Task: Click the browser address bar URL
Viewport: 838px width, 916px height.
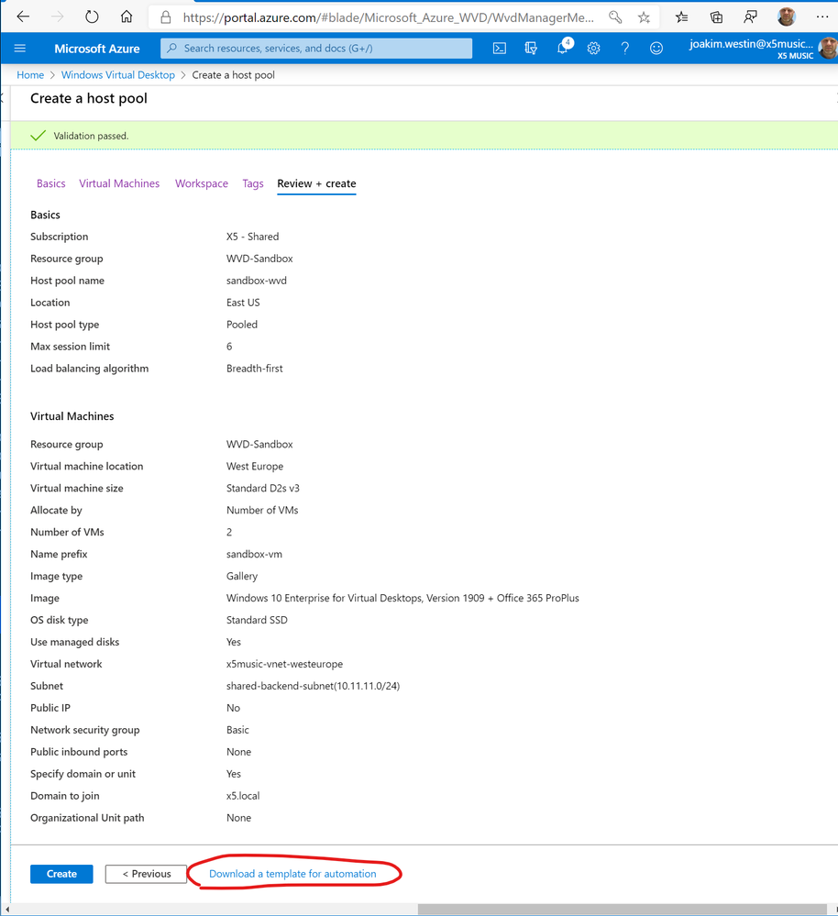Action: point(388,17)
